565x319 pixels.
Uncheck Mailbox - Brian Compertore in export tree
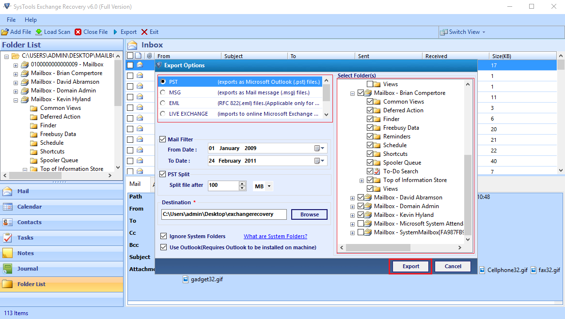pyautogui.click(x=361, y=93)
